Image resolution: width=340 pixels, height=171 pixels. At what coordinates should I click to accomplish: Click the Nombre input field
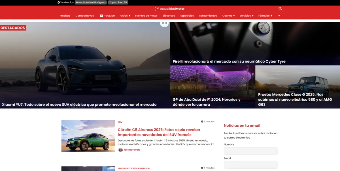251,151
